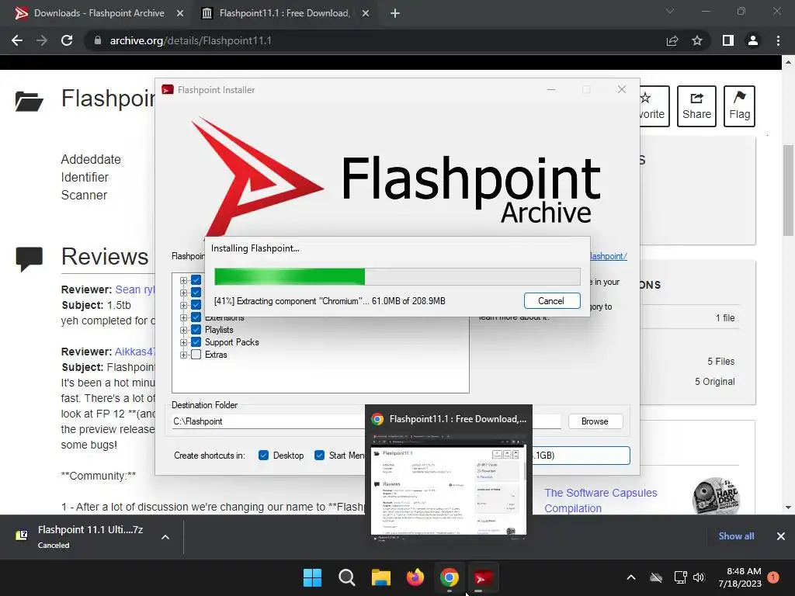This screenshot has width=795, height=596.
Task: Expand the Support Packs tree node
Action: click(x=183, y=342)
